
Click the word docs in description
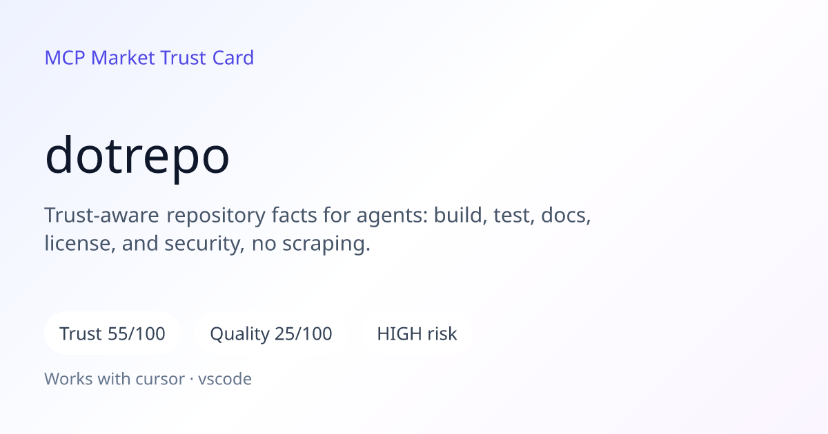point(566,216)
